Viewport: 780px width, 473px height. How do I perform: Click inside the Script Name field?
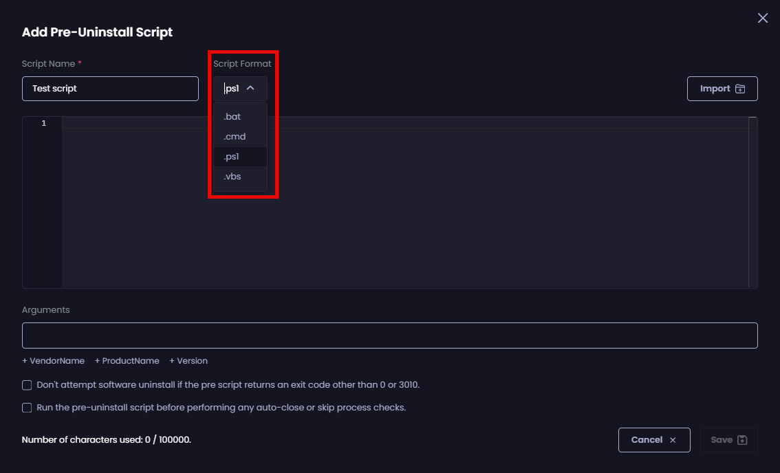tap(110, 88)
